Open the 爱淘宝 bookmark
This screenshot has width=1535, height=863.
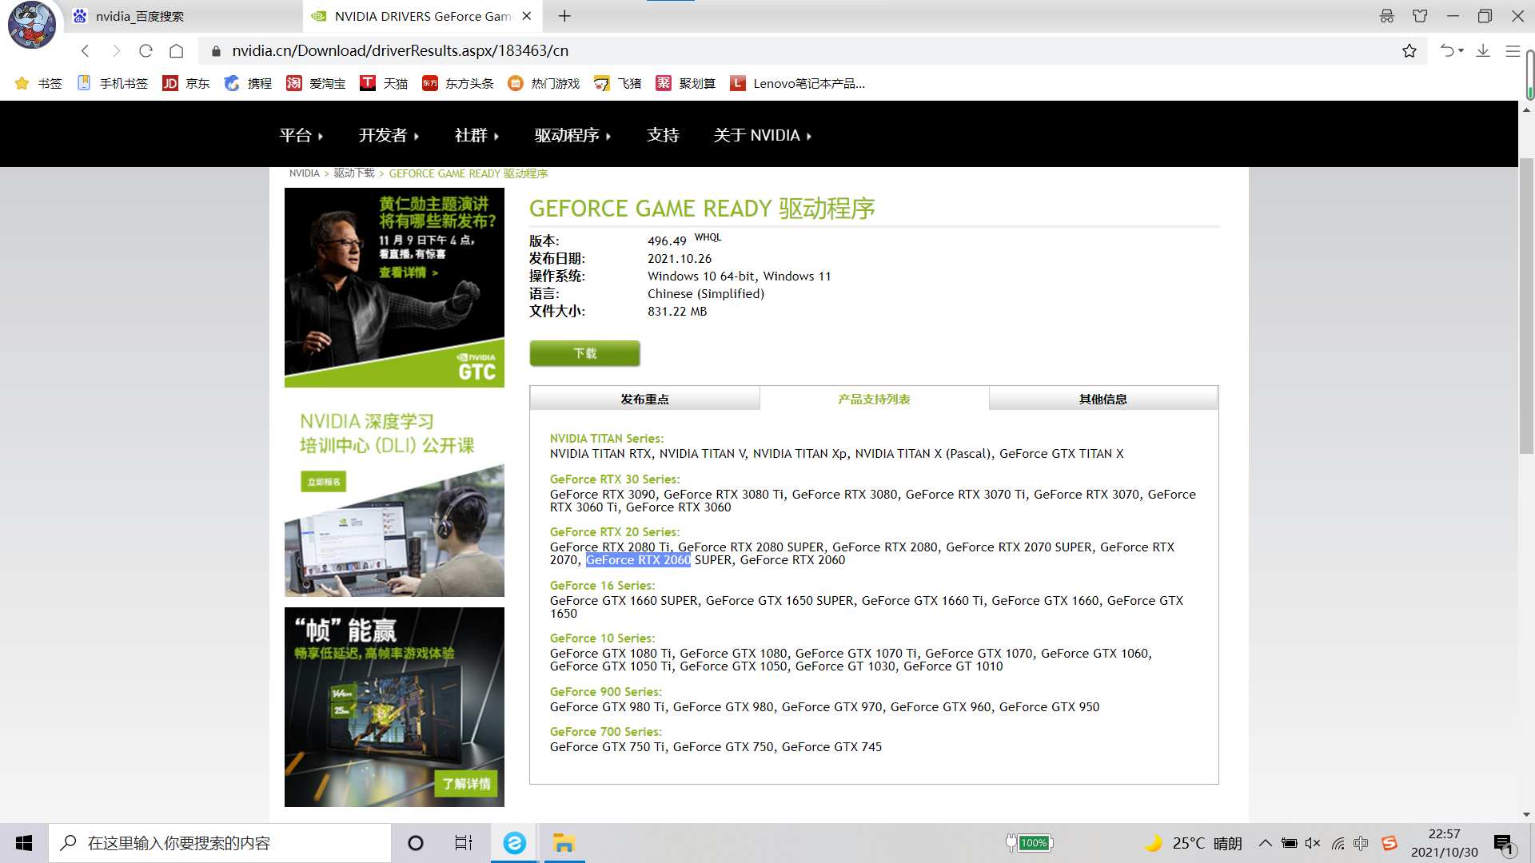(316, 83)
